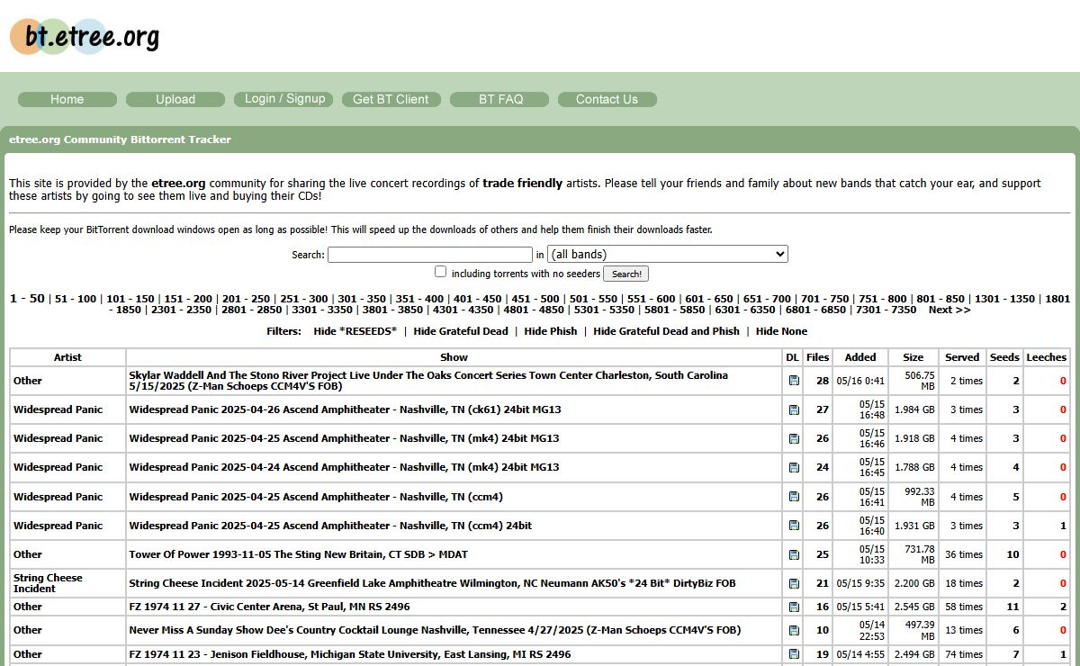Click the Seeds column header

click(x=1004, y=357)
